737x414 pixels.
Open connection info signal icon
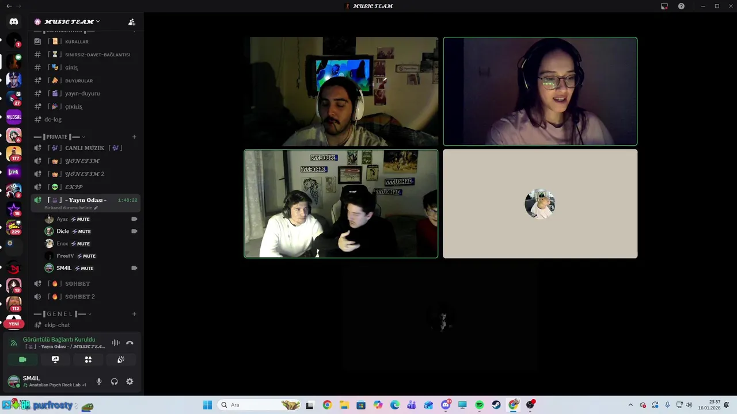[14, 343]
